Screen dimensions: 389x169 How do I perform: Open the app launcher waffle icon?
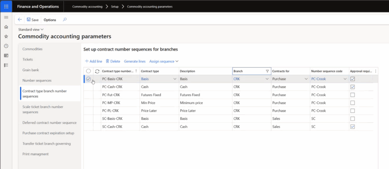[6, 6]
